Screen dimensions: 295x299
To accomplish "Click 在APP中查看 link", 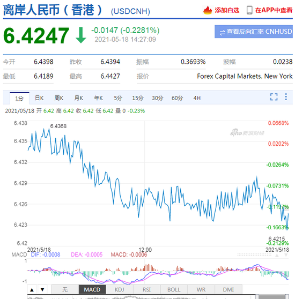I will tap(274, 10).
